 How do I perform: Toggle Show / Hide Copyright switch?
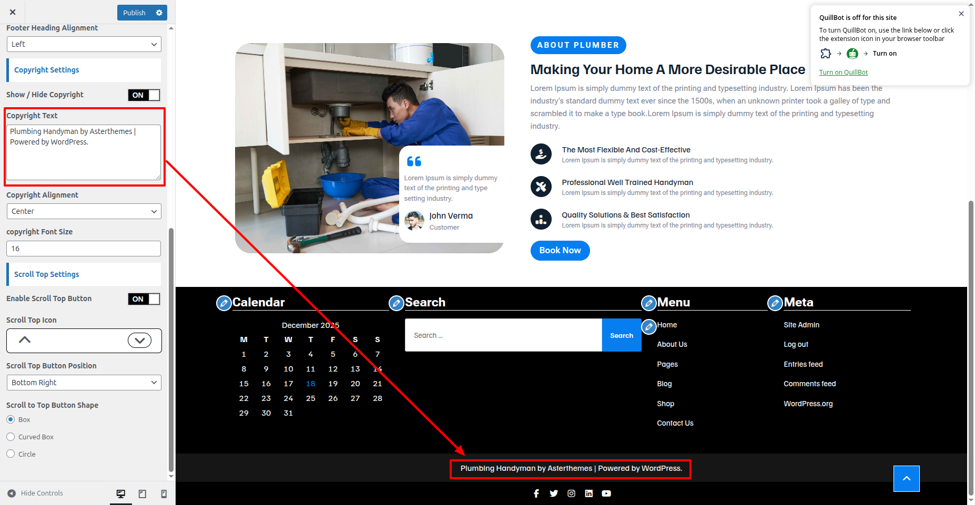click(x=144, y=95)
